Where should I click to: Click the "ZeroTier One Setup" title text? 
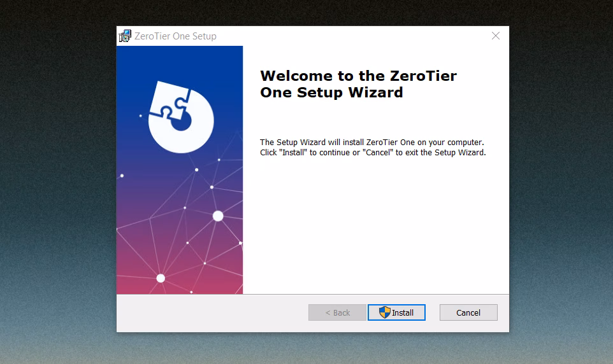(x=175, y=36)
